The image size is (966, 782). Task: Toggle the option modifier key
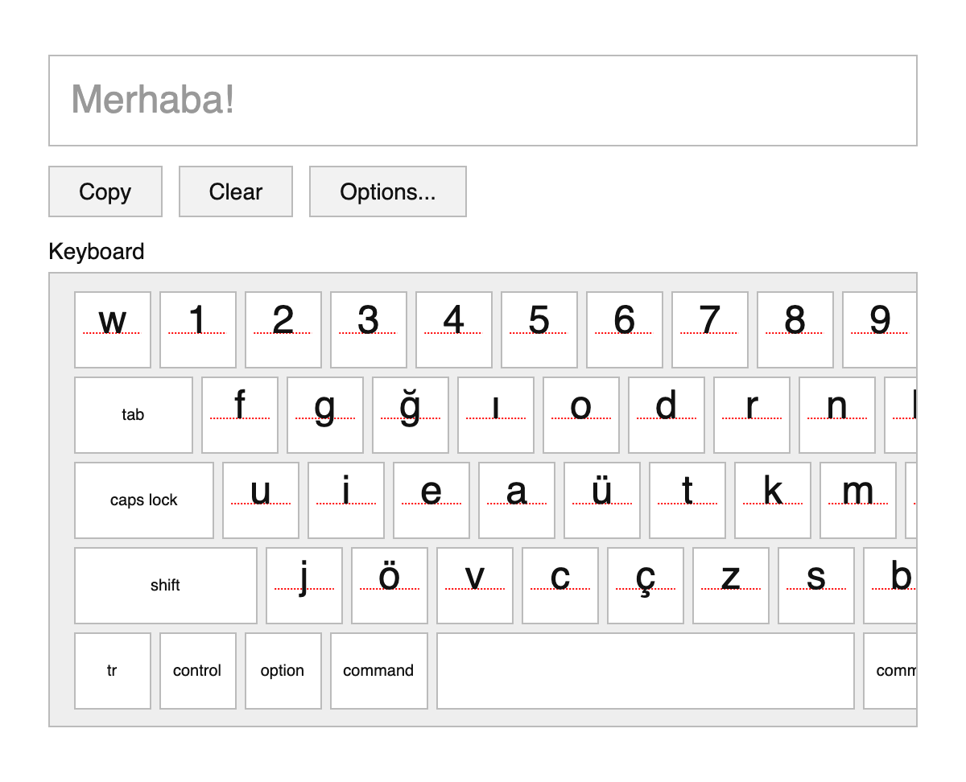pyautogui.click(x=283, y=671)
